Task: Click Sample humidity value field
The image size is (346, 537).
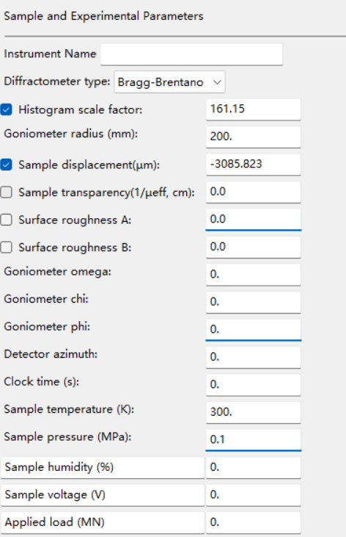Action: point(254,467)
